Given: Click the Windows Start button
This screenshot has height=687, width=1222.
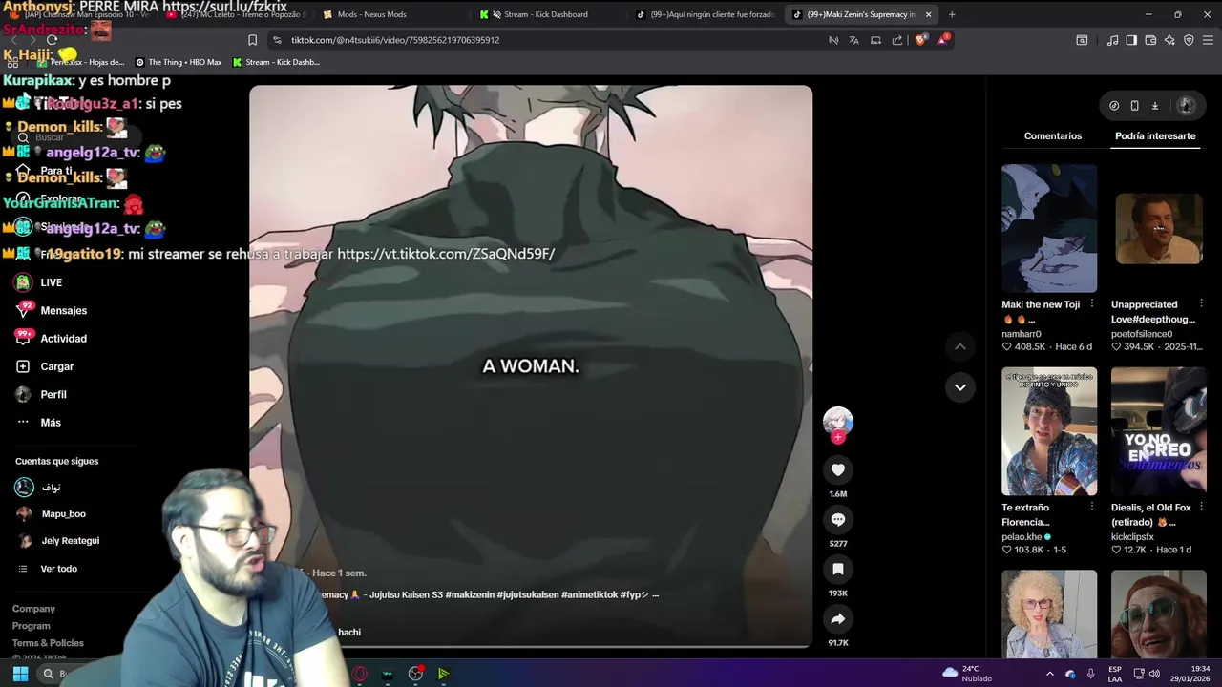Looking at the screenshot, I should tap(20, 674).
